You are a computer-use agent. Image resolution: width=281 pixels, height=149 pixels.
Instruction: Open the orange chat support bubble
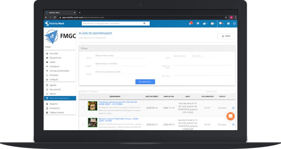[x=230, y=116]
